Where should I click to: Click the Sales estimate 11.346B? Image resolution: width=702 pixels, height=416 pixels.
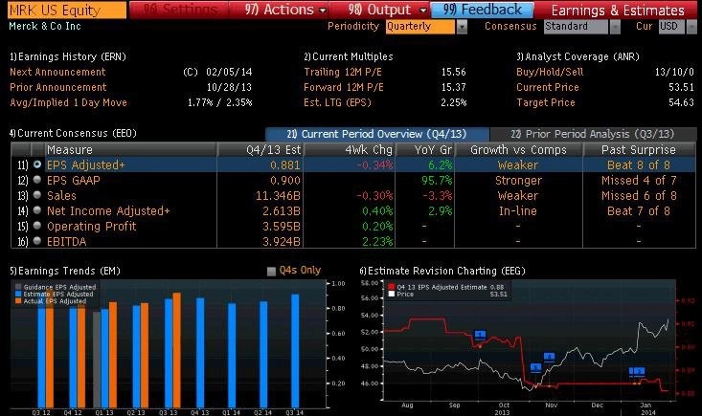pyautogui.click(x=278, y=196)
